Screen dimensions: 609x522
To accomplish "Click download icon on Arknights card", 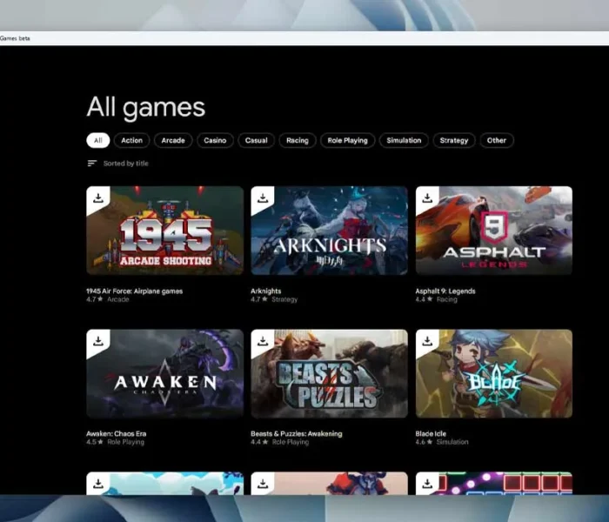I will coord(263,197).
